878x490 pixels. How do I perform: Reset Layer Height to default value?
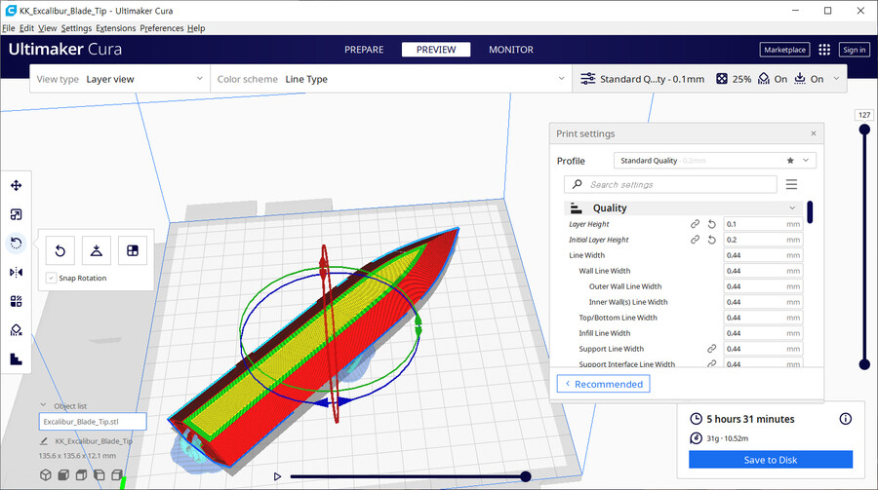711,224
